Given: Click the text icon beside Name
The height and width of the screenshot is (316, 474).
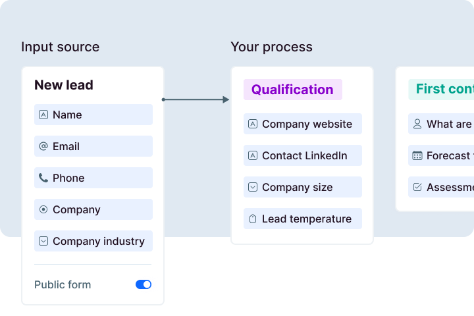Looking at the screenshot, I should point(43,115).
